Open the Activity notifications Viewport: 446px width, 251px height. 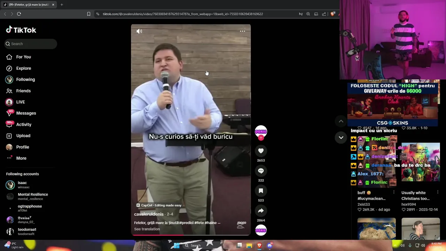[x=19, y=124]
